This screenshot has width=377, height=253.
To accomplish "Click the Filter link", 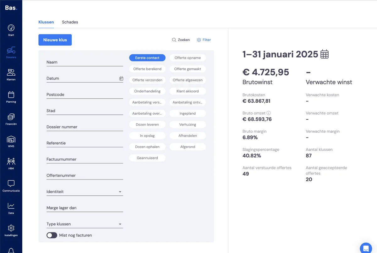I will point(207,40).
